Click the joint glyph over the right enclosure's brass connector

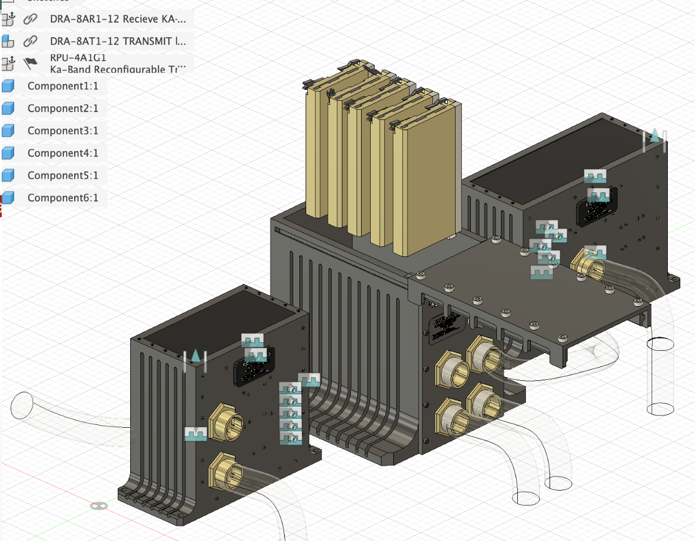click(595, 252)
